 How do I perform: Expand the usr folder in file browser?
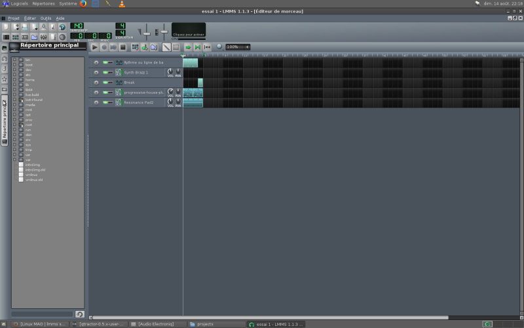[x=14, y=155]
